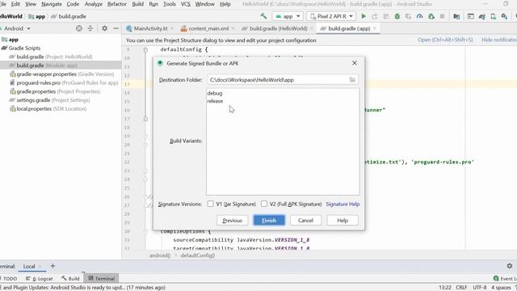The height and width of the screenshot is (291, 517).
Task: Click the Apply Changes rerun icon
Action: 375,16
